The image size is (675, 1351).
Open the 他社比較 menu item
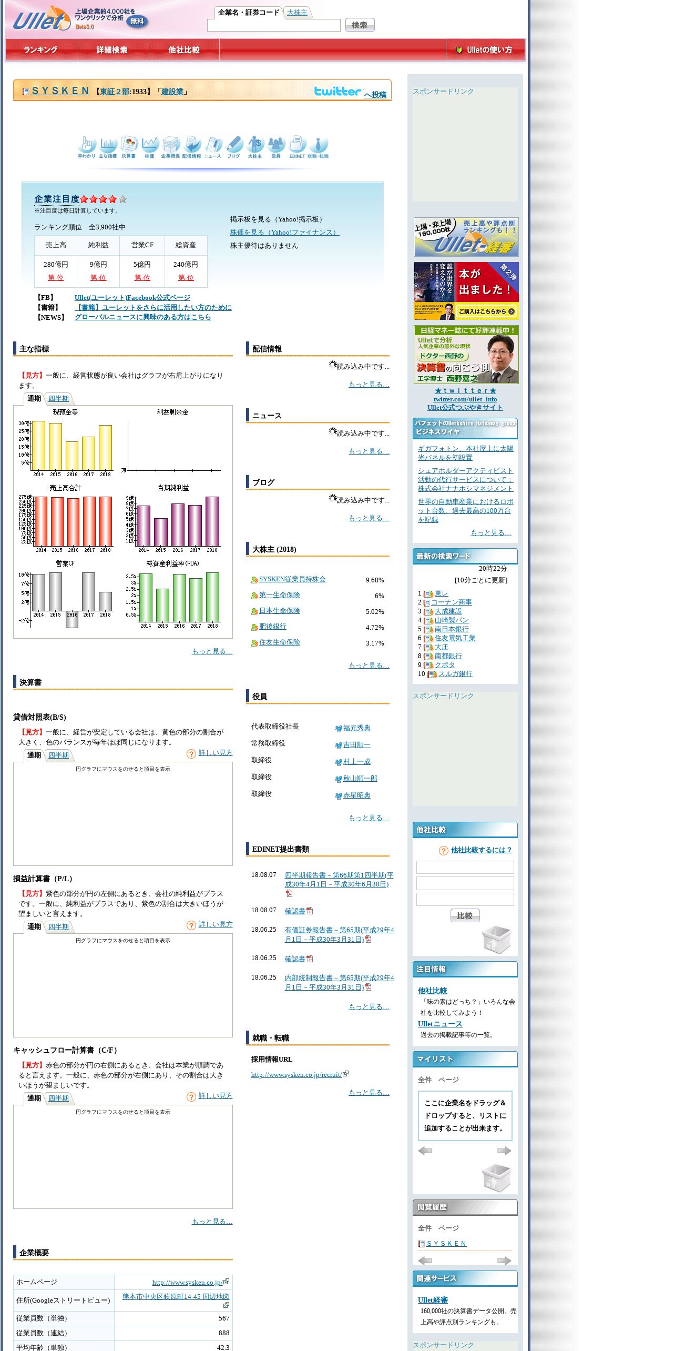pyautogui.click(x=184, y=50)
